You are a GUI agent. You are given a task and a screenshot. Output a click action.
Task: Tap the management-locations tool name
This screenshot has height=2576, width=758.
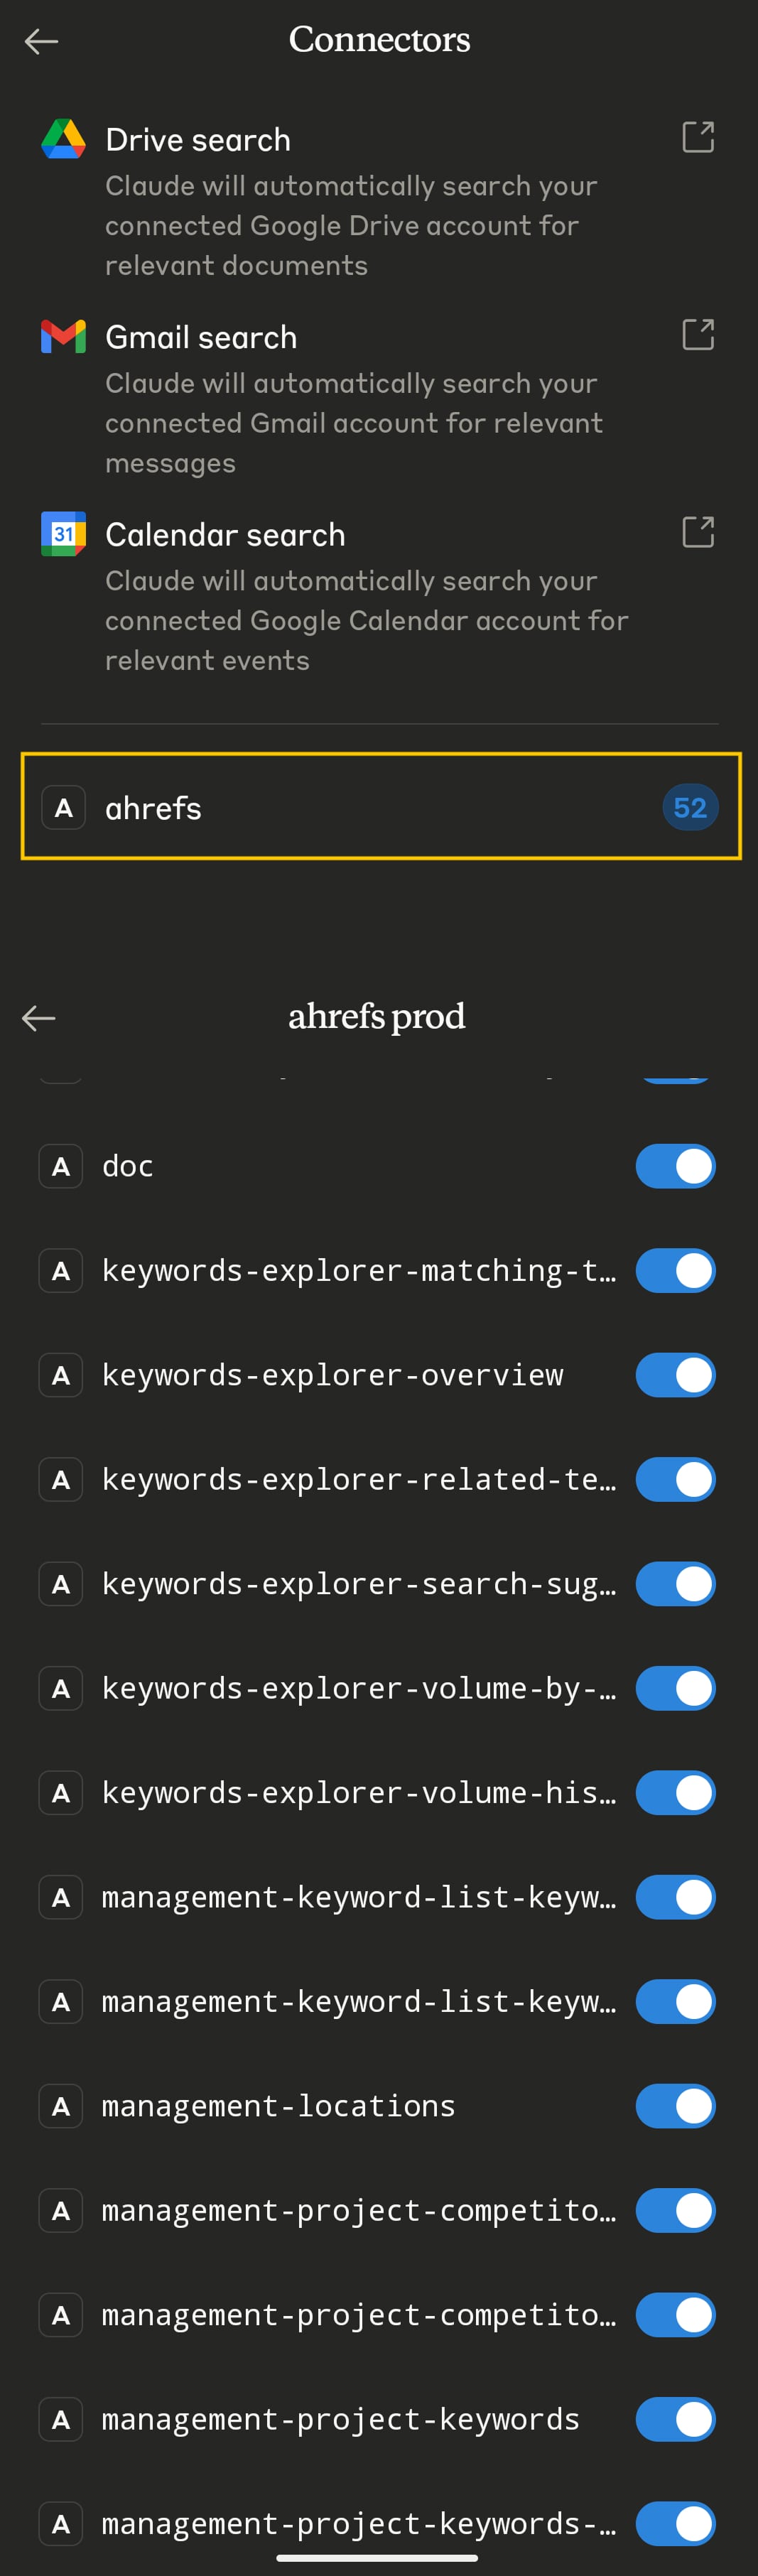[278, 2106]
